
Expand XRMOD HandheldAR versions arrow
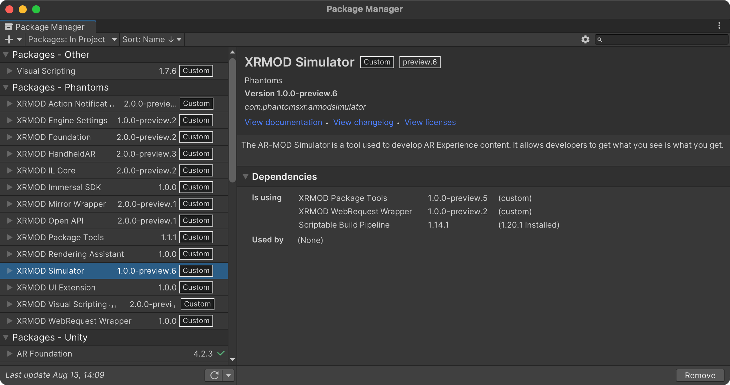10,154
